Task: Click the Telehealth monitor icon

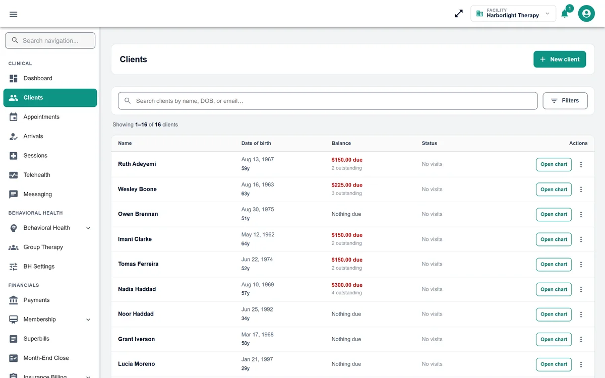Action: coord(14,175)
